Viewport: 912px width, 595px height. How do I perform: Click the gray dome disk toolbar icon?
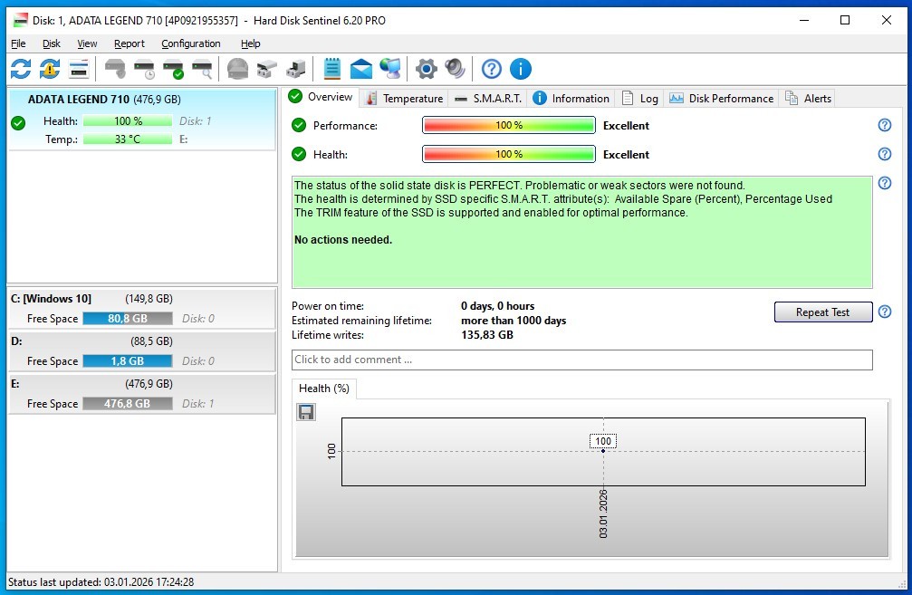pos(237,69)
